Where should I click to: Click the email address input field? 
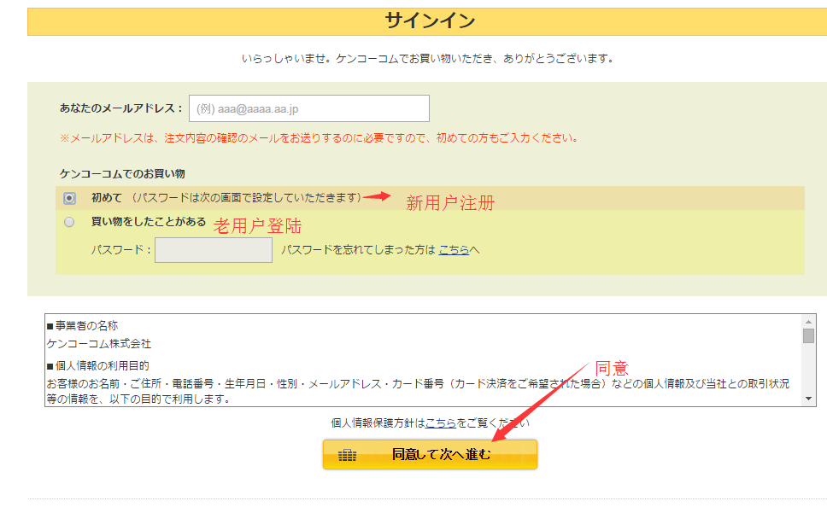click(308, 108)
